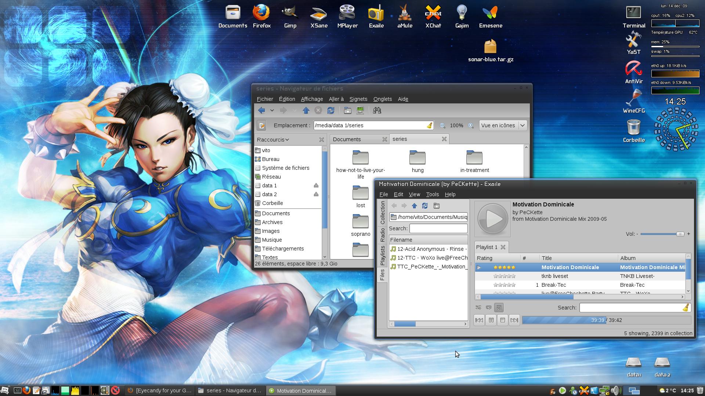Zoom out in the file browser

442,125
